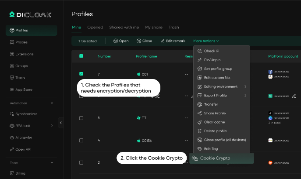The image size is (301, 179).
Task: Click the Check IP icon in the menu
Action: [200, 51]
